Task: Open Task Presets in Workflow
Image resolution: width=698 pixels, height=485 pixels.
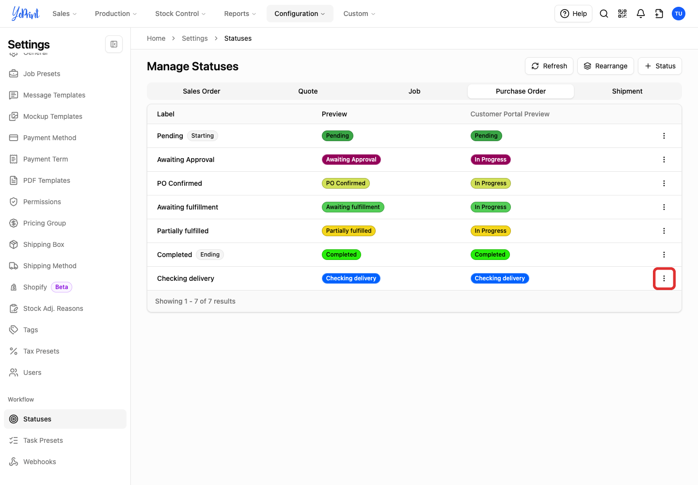Action: (65, 440)
